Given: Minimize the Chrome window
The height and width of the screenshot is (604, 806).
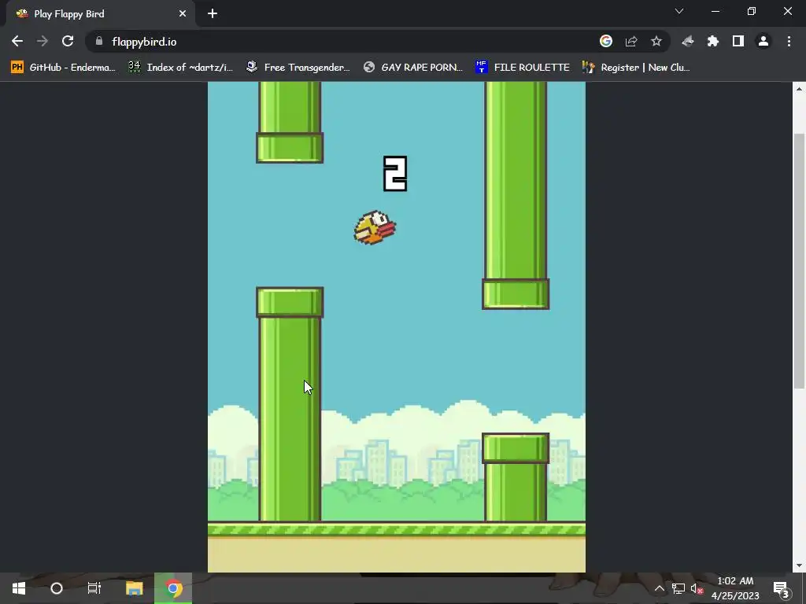Looking at the screenshot, I should coord(715,11).
